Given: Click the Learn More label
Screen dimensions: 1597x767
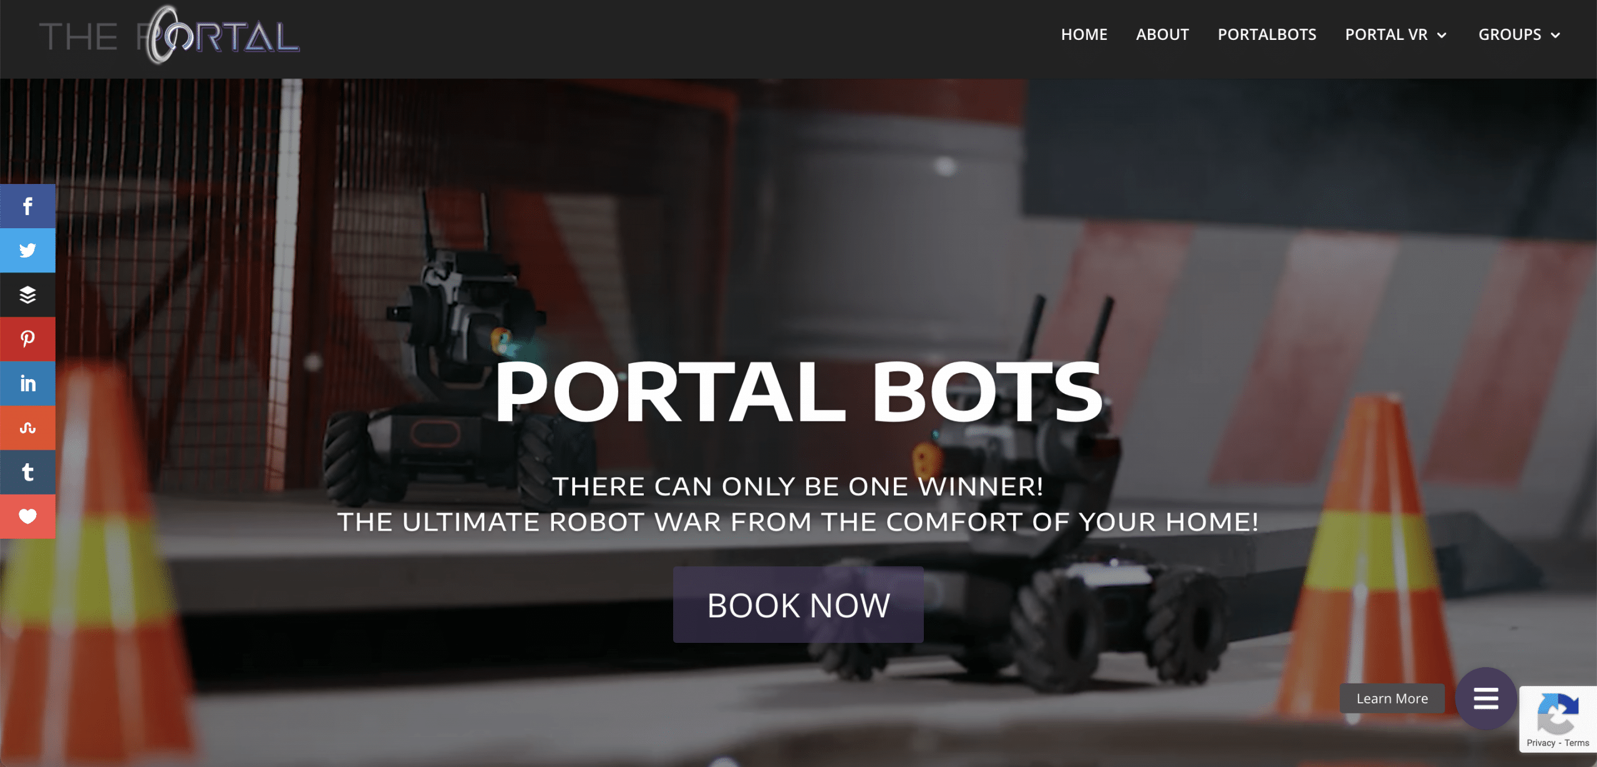Looking at the screenshot, I should 1392,698.
